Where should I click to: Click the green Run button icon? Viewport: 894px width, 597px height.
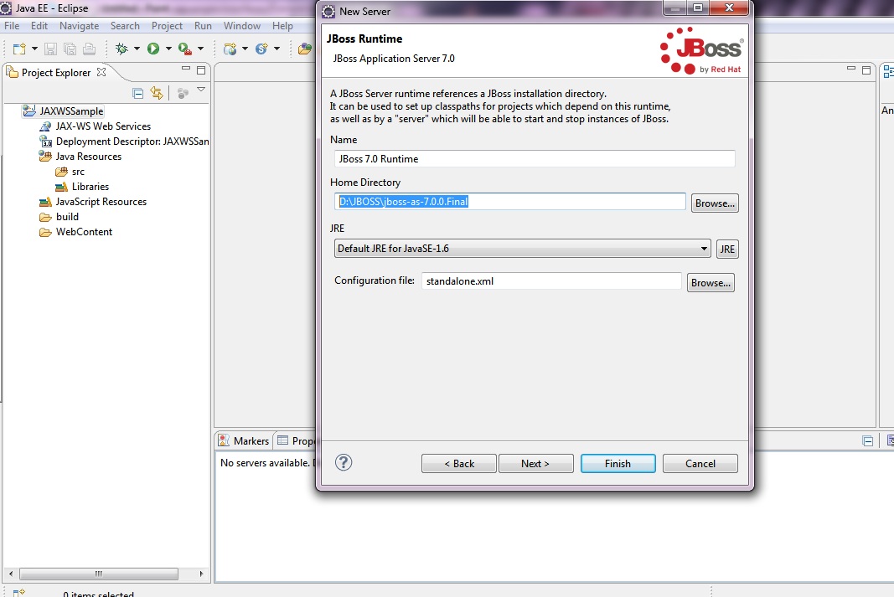coord(153,49)
